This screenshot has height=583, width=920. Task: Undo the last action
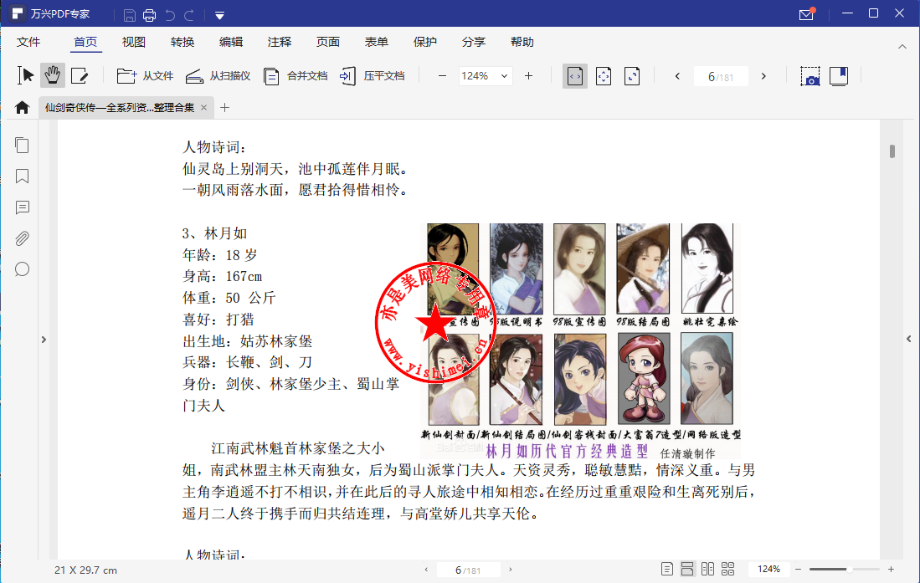tap(170, 15)
